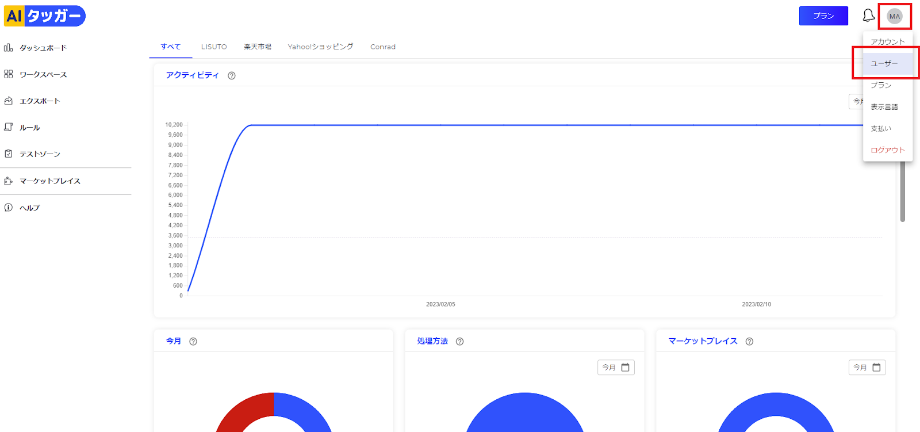Click the AI タッガー logo
The width and height of the screenshot is (920, 432).
click(45, 16)
